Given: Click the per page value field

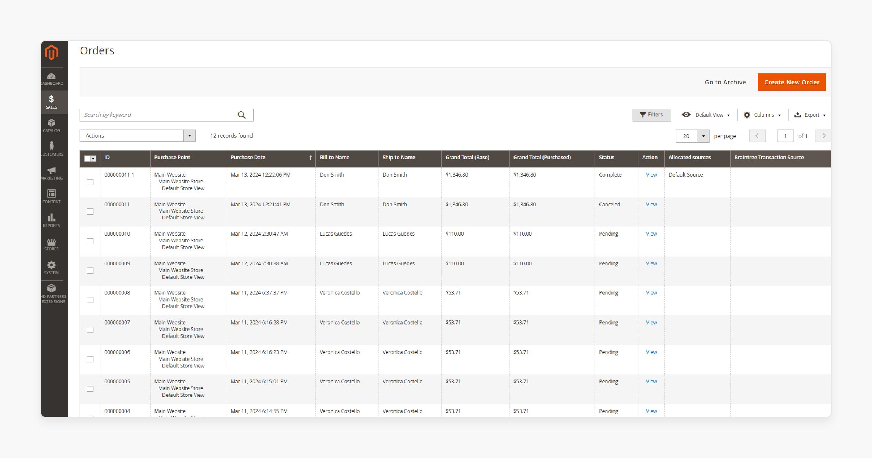Looking at the screenshot, I should point(687,136).
